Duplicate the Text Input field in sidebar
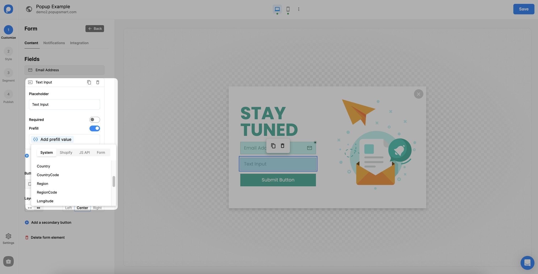 89,82
